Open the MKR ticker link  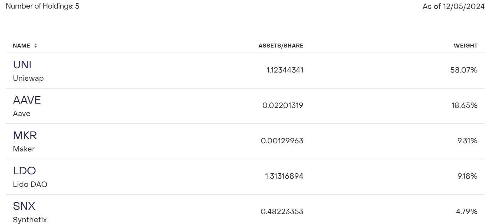25,135
